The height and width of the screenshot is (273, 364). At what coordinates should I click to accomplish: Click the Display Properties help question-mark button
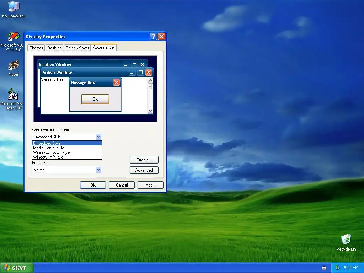point(153,37)
